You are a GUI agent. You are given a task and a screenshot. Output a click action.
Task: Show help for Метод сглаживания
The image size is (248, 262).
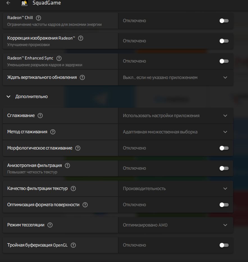[53, 132]
